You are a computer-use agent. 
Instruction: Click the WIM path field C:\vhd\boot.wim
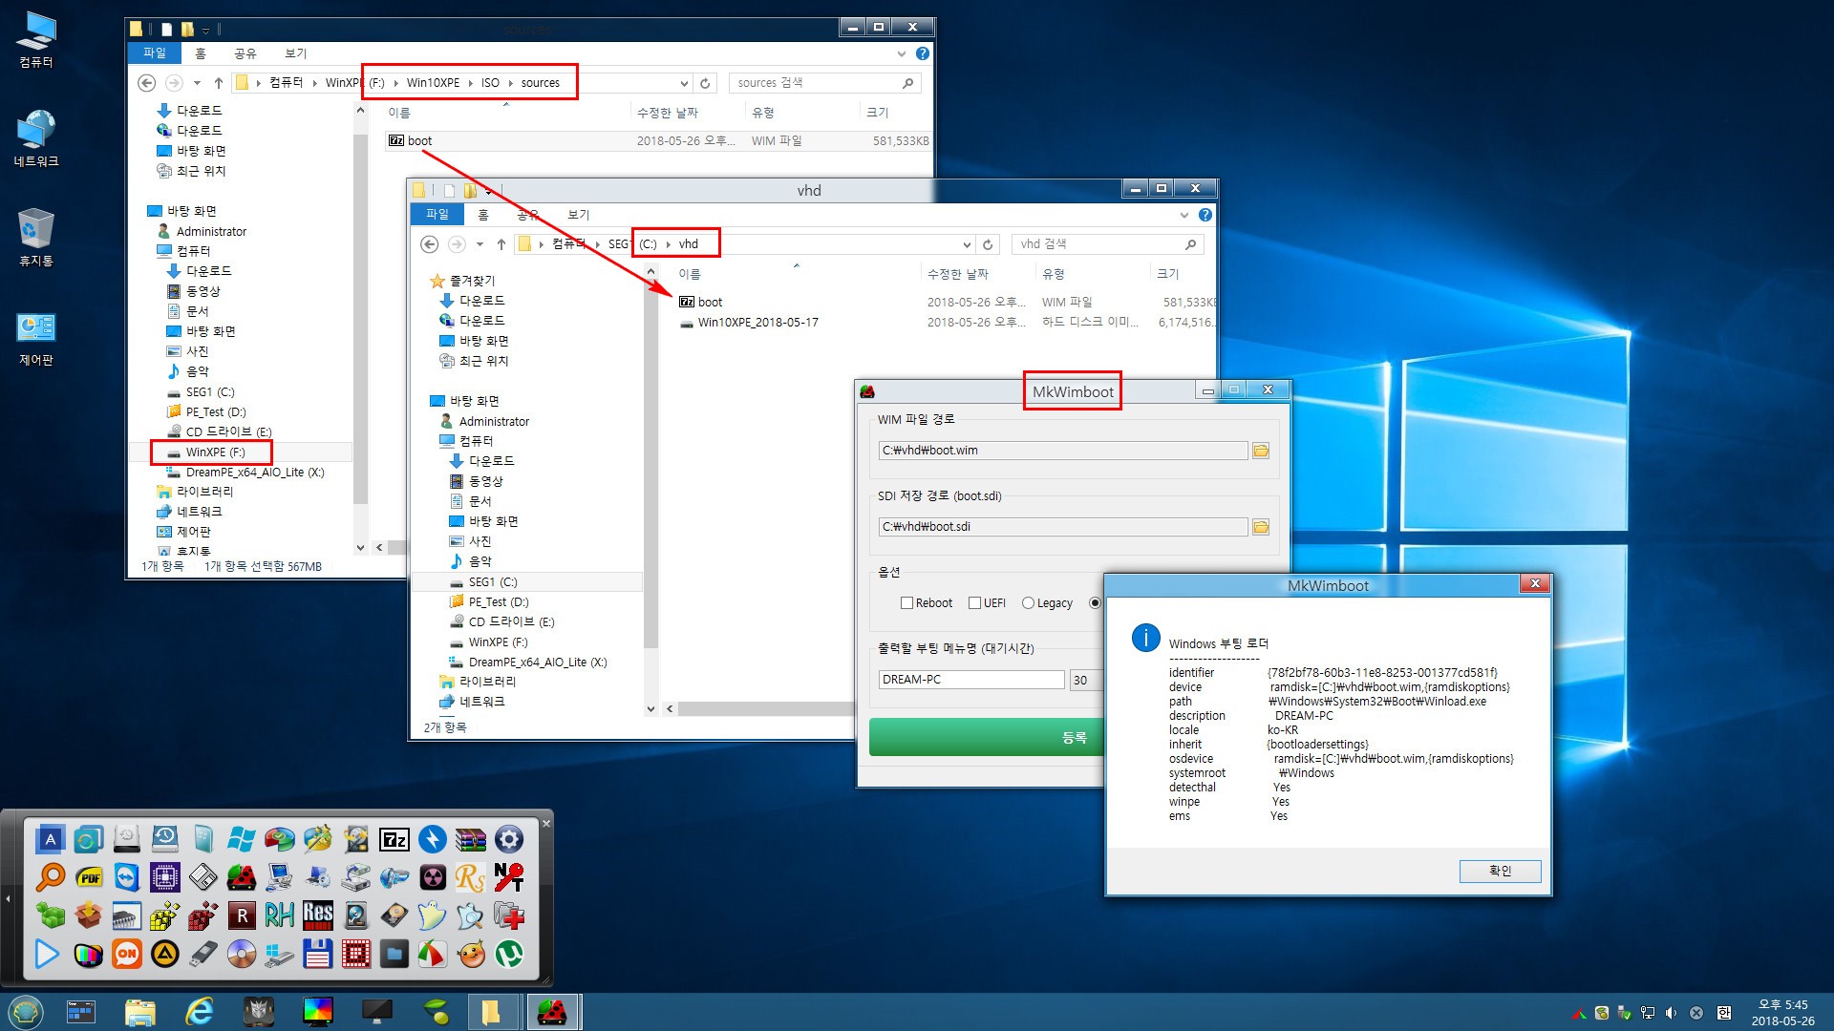(1063, 451)
